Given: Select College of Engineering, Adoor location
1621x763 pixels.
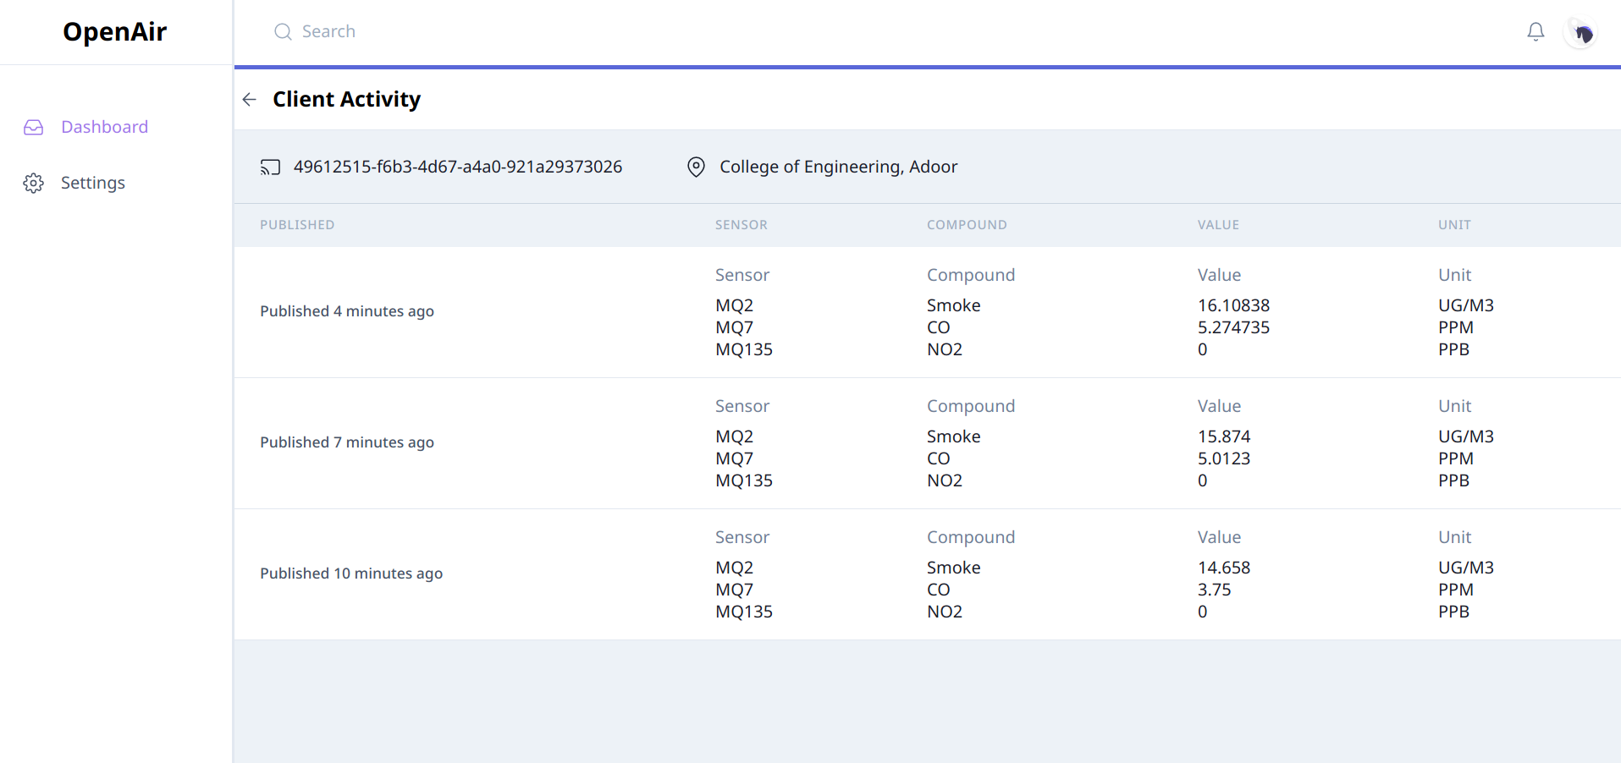Looking at the screenshot, I should pyautogui.click(x=839, y=167).
